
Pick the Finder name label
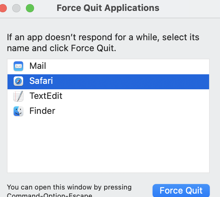click(42, 111)
